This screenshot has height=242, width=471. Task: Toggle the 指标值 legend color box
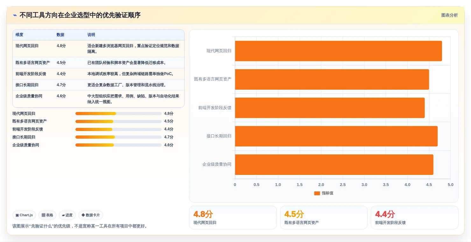coord(317,193)
